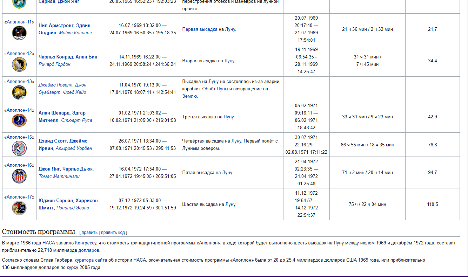Click the value «76,8» in Apollo-15 row

click(433, 145)
